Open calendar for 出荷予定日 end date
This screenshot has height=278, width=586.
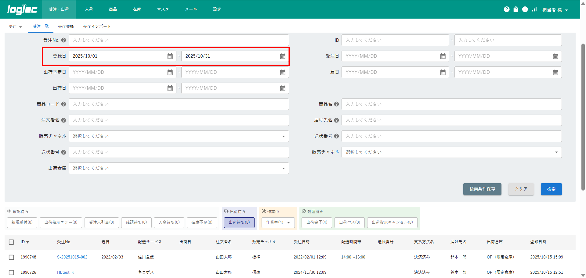click(283, 73)
